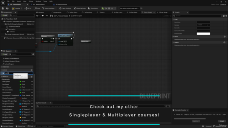
Task: Collapse the Variables section
Action: (x=1, y=77)
